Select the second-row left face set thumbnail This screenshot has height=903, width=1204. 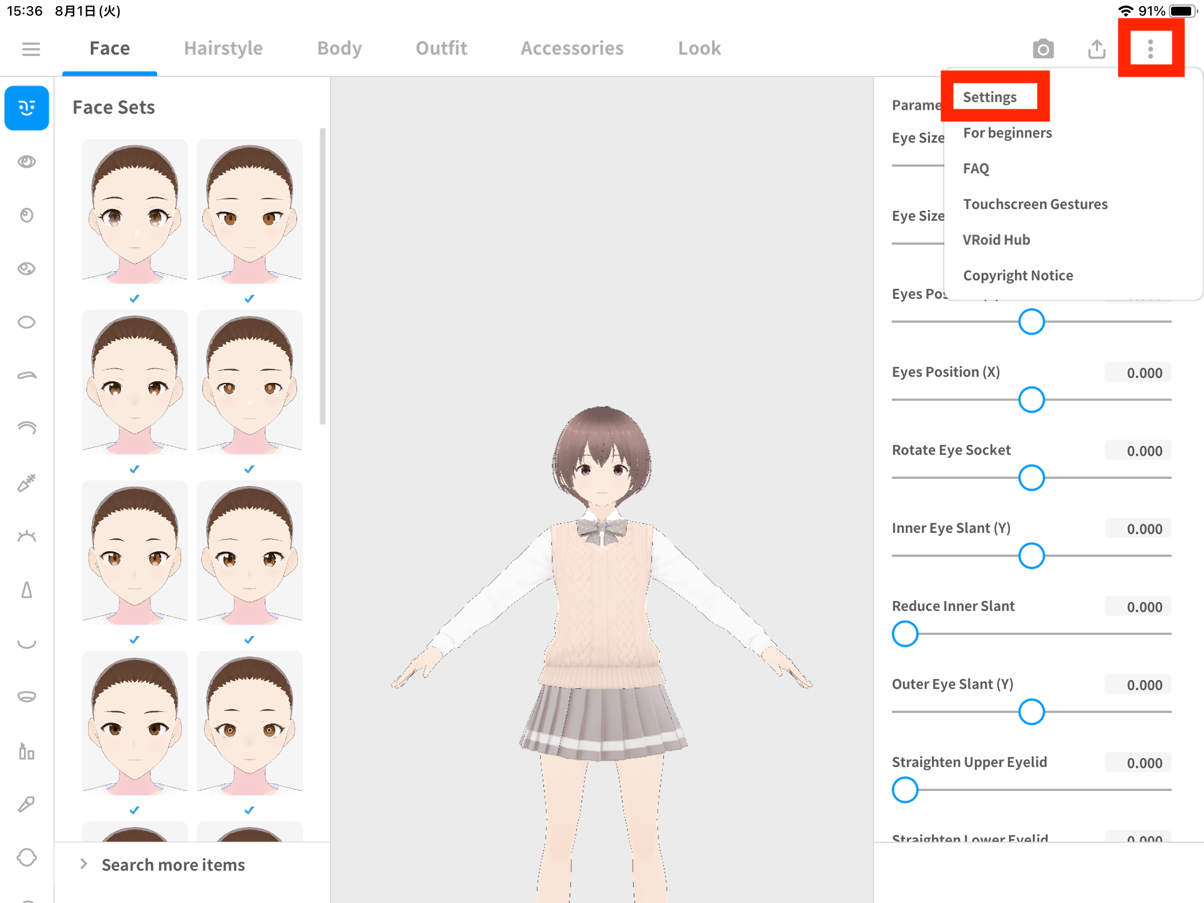[135, 382]
